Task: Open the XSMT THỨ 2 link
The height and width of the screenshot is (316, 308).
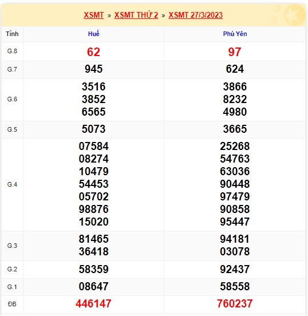Action: point(136,15)
